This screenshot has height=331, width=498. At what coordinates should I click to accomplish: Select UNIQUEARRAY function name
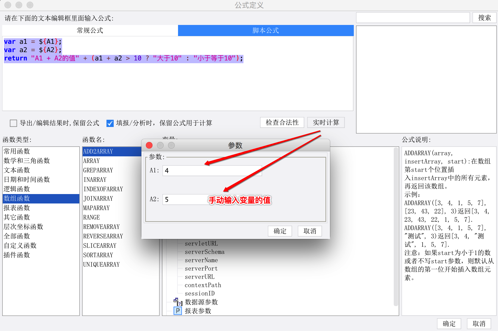click(121, 264)
